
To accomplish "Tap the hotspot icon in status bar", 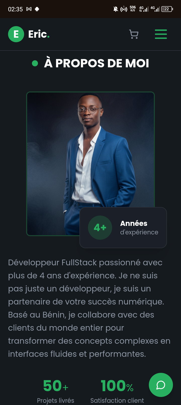I will click(x=124, y=9).
